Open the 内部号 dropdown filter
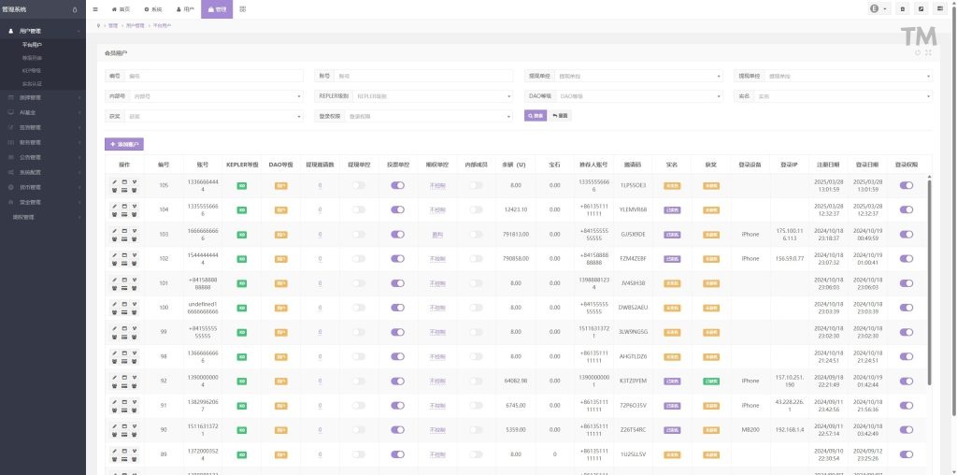 215,95
